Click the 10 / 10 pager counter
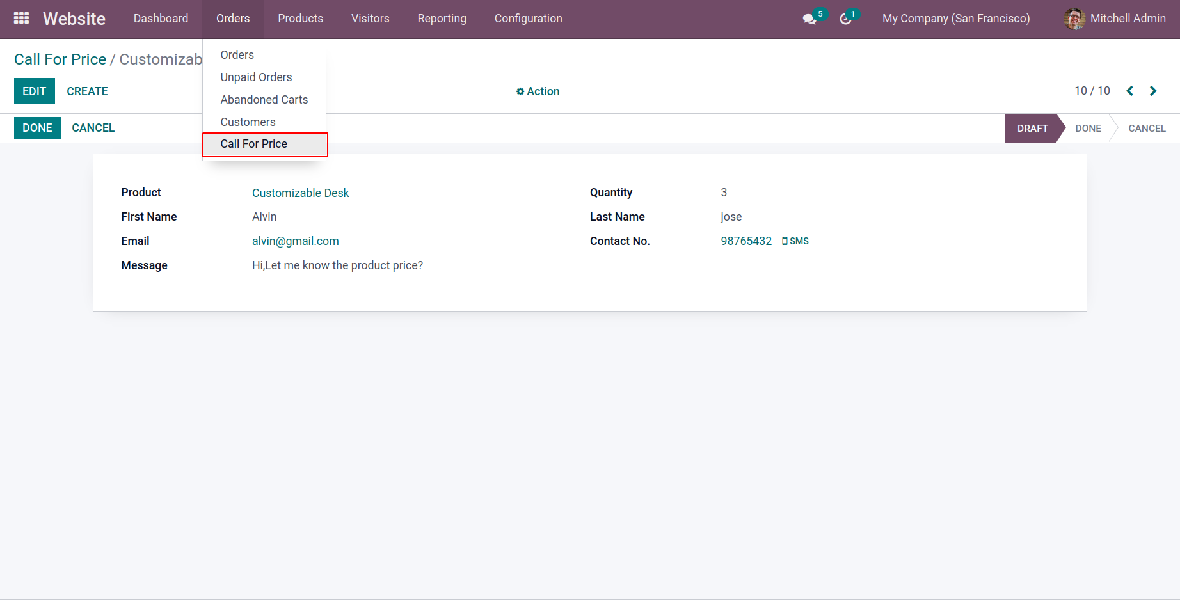This screenshot has width=1180, height=600. 1092,91
